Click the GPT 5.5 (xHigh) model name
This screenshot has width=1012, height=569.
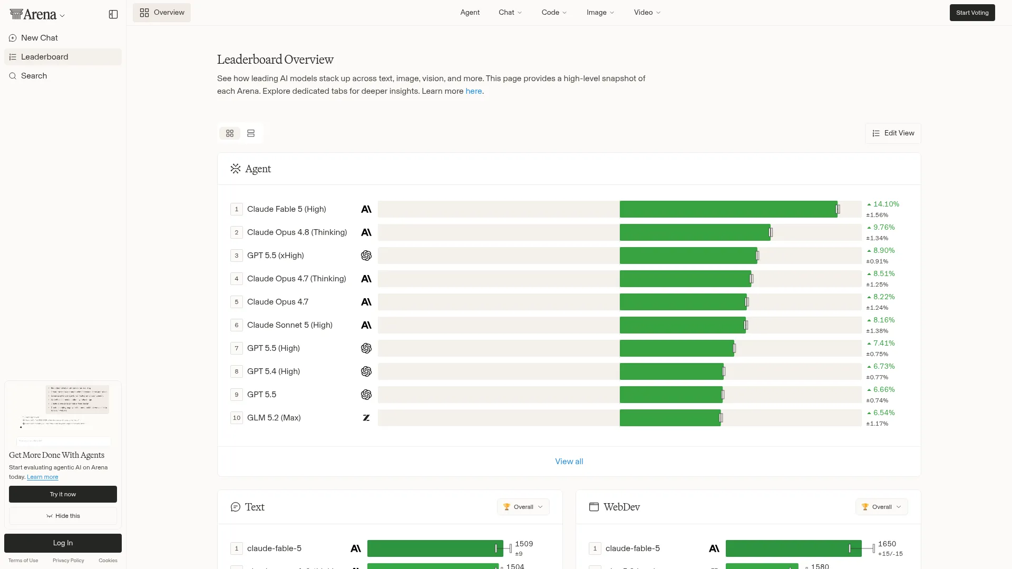[x=276, y=256]
